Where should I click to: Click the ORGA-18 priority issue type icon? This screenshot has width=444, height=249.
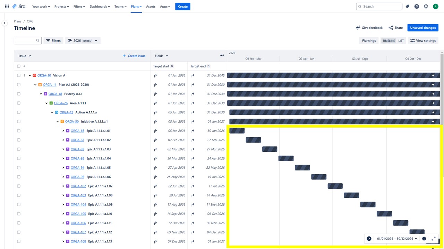point(45,94)
